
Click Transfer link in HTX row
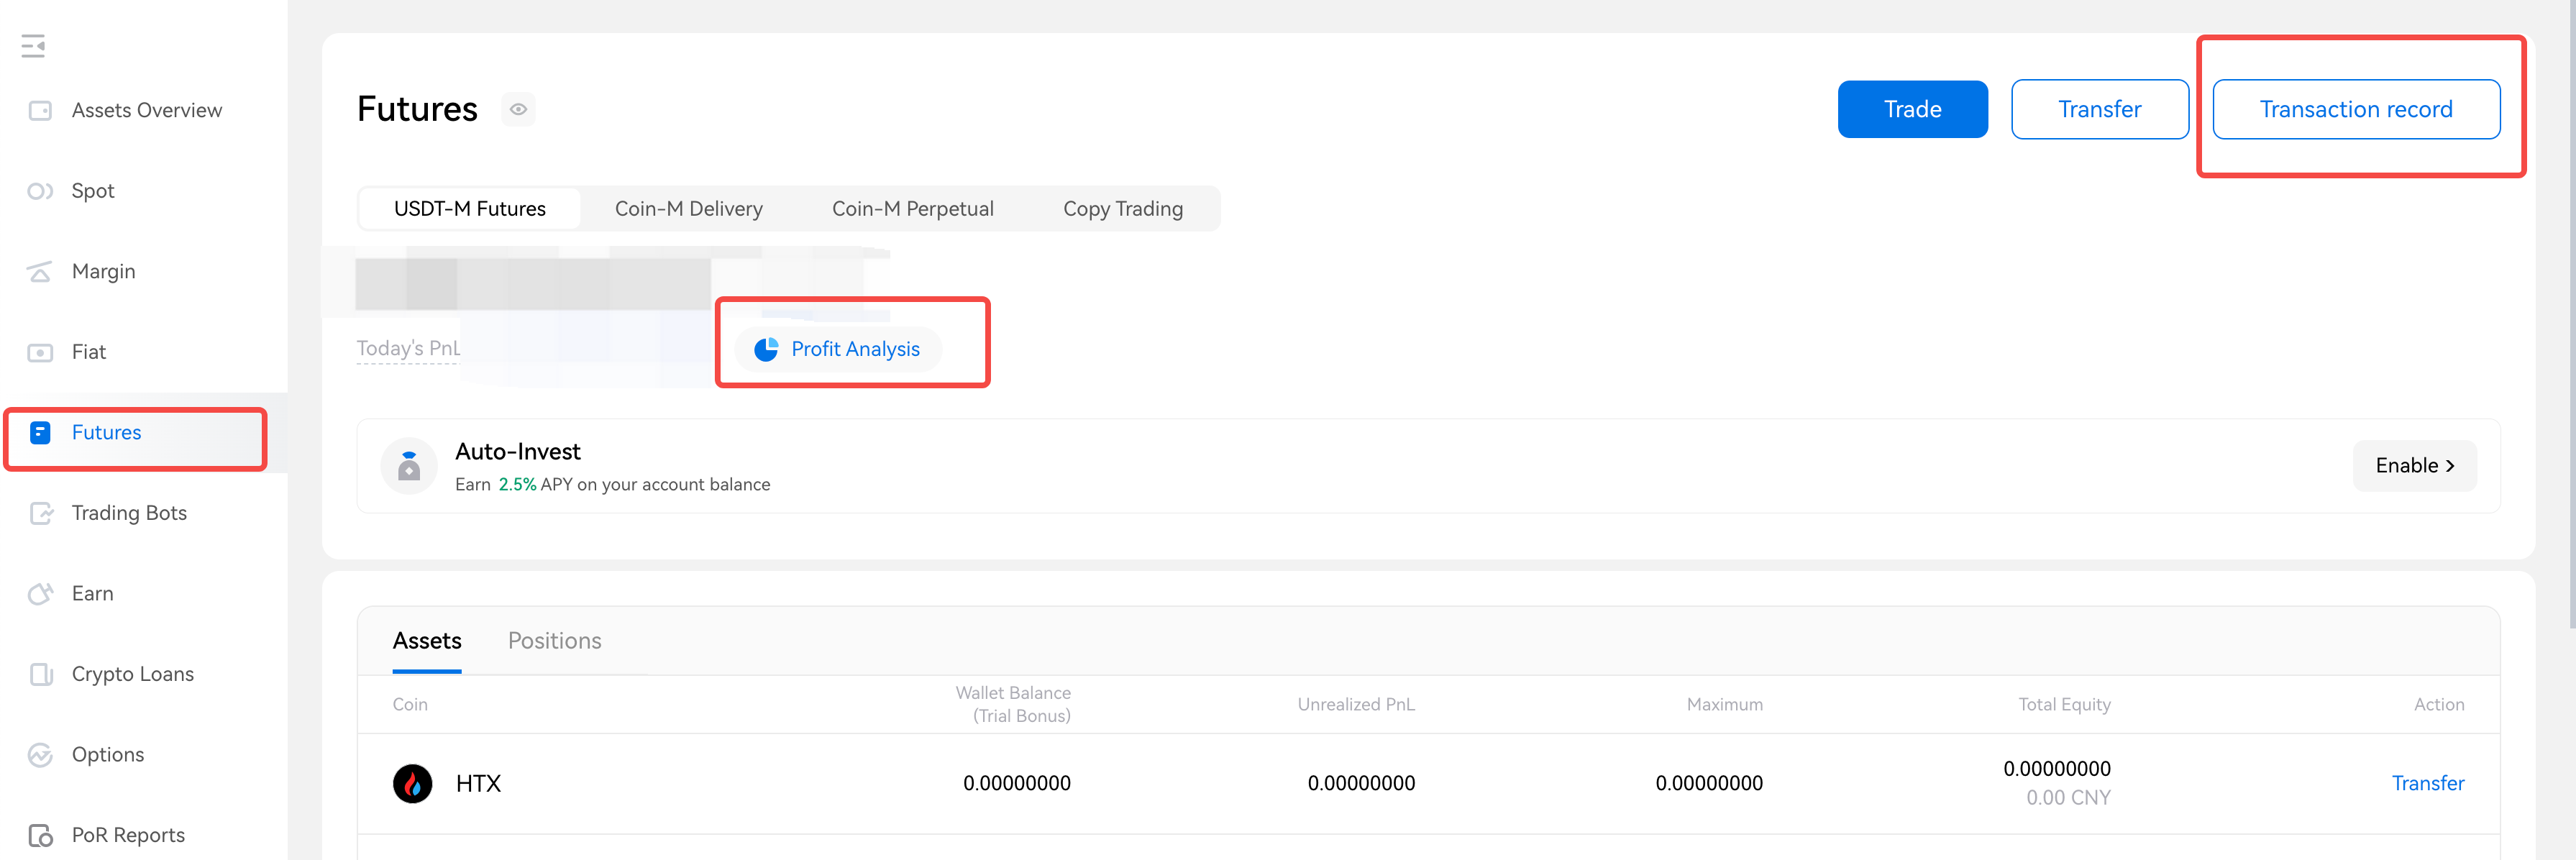point(2427,783)
